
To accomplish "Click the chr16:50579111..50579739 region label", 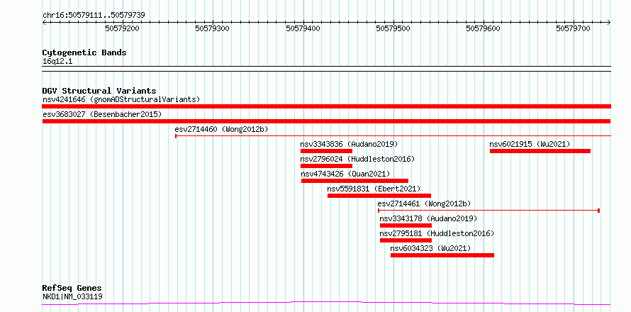I will [x=94, y=16].
